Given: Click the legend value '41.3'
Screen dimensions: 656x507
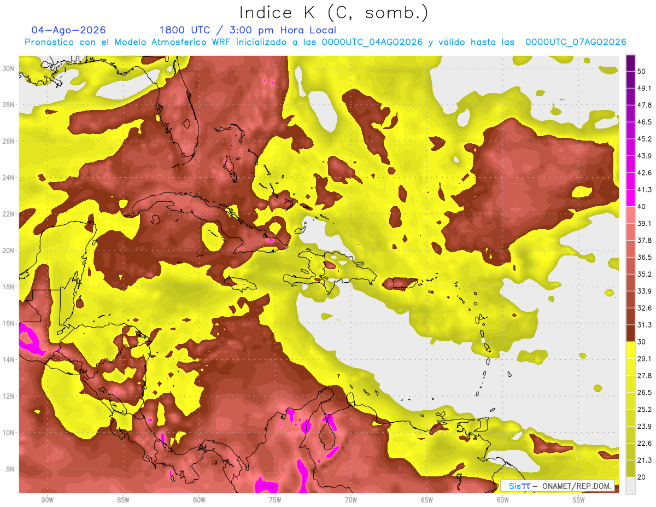Looking at the screenshot, I should pos(645,190).
